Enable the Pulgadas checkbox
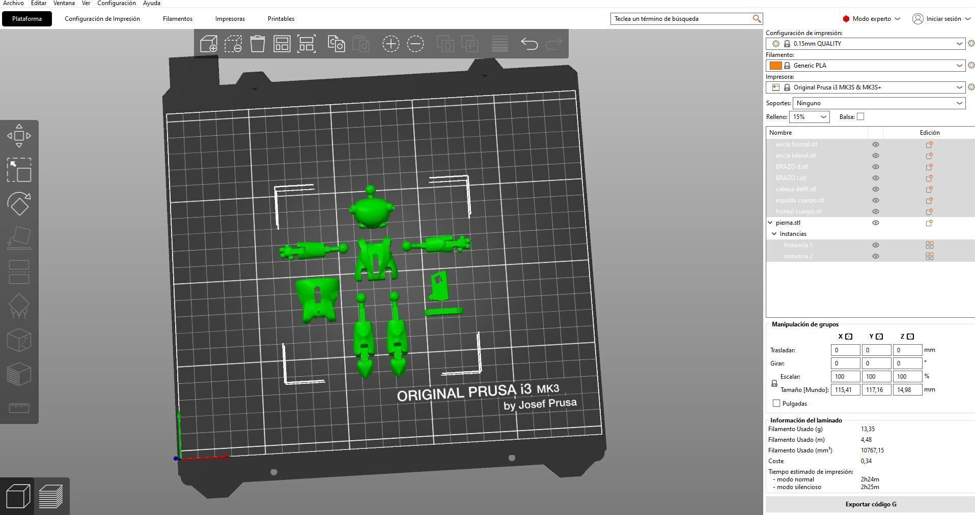 click(x=776, y=404)
